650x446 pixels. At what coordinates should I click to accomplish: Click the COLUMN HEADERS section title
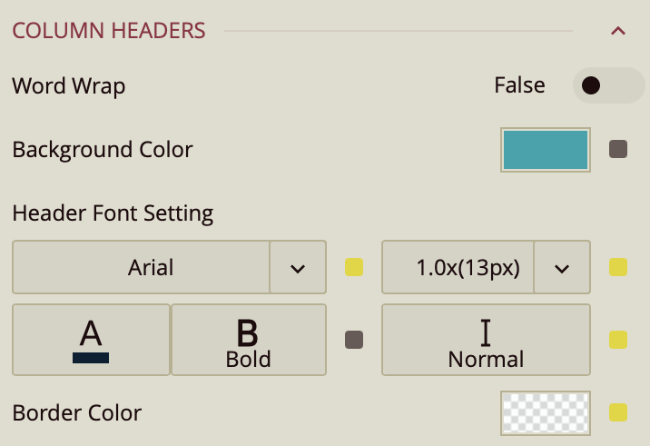pyautogui.click(x=109, y=31)
